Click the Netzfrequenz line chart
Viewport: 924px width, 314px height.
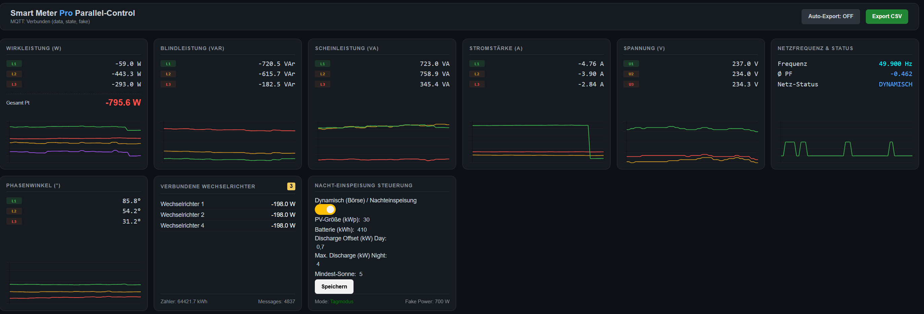845,142
